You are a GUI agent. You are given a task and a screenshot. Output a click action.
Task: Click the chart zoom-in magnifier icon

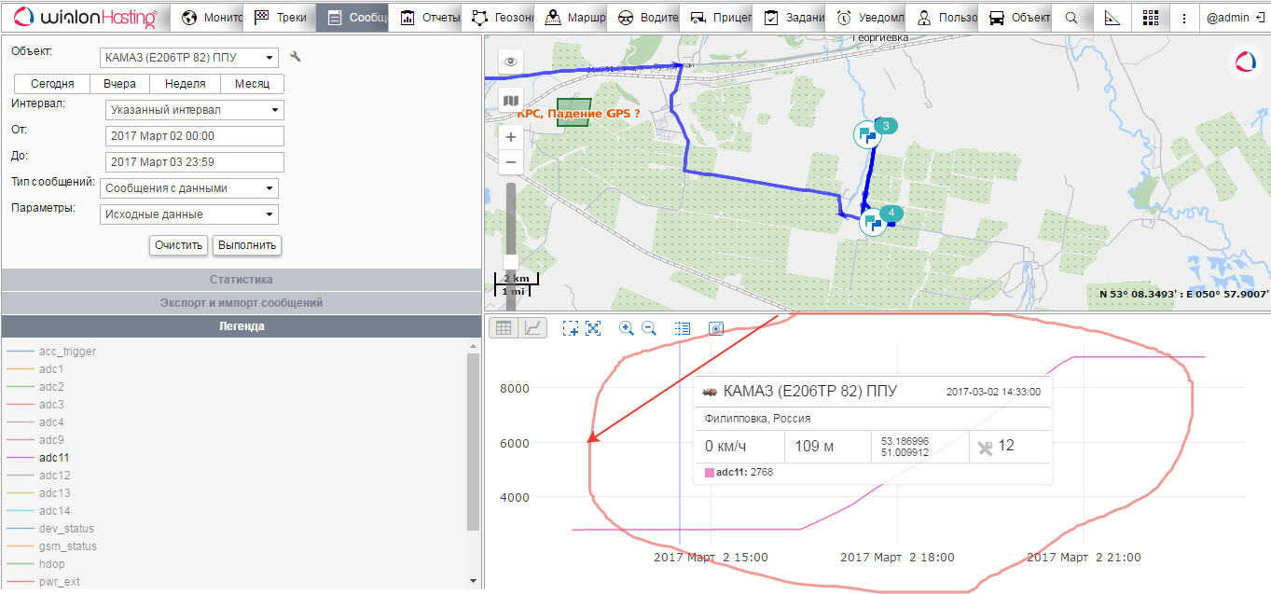click(x=627, y=328)
